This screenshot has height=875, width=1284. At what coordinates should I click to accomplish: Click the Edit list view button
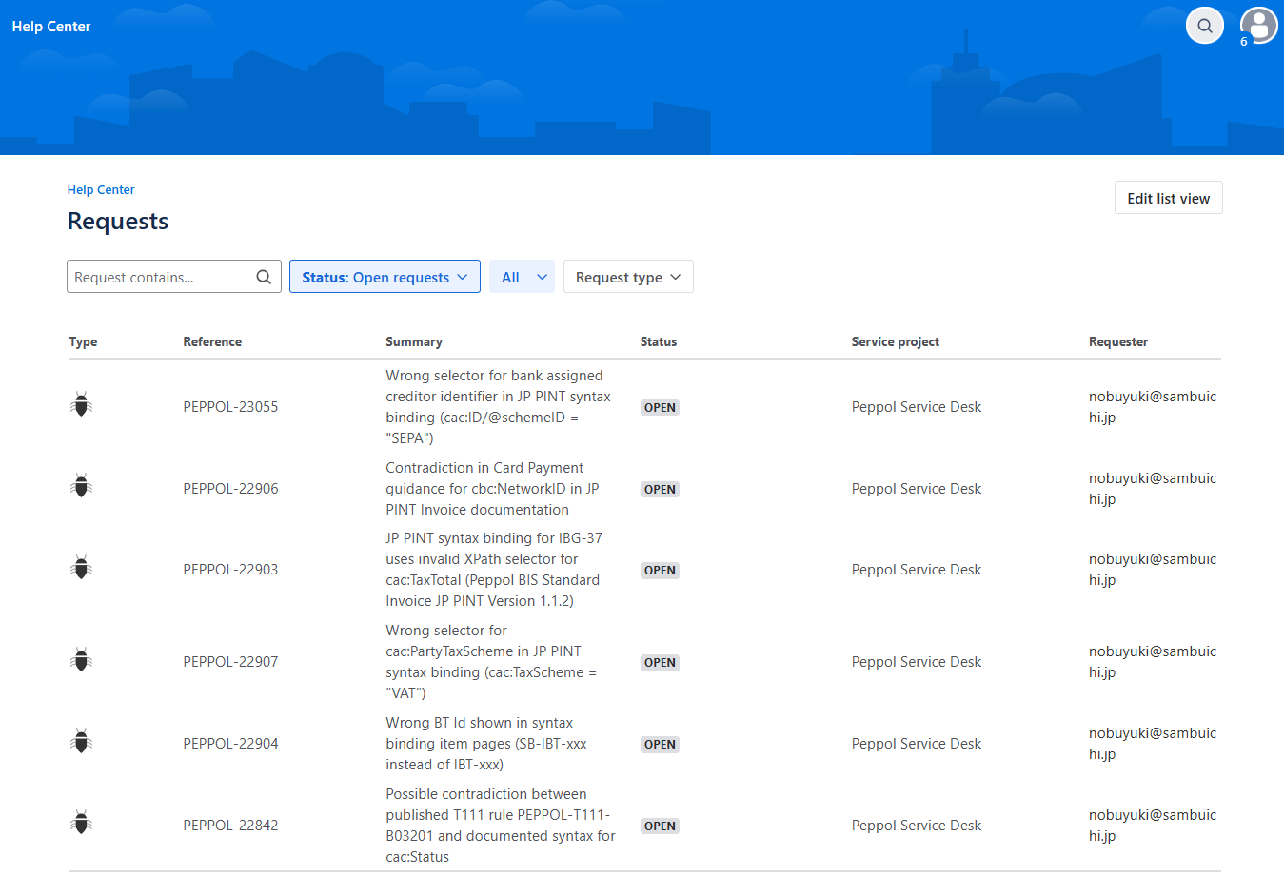[1168, 198]
